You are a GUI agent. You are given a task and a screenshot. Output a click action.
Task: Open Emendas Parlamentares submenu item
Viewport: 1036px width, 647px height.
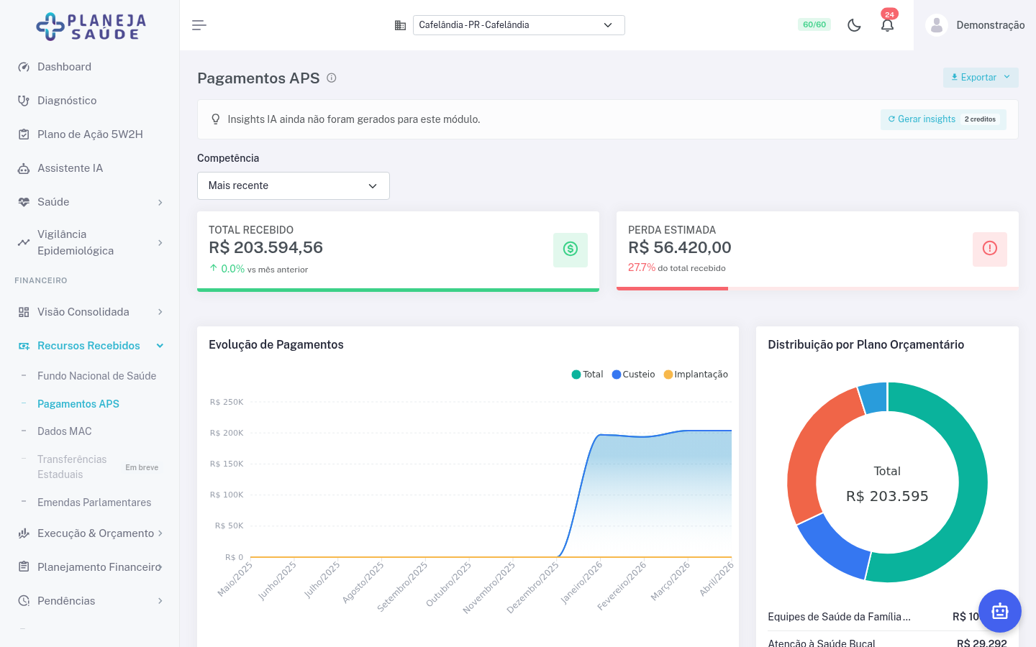94,503
